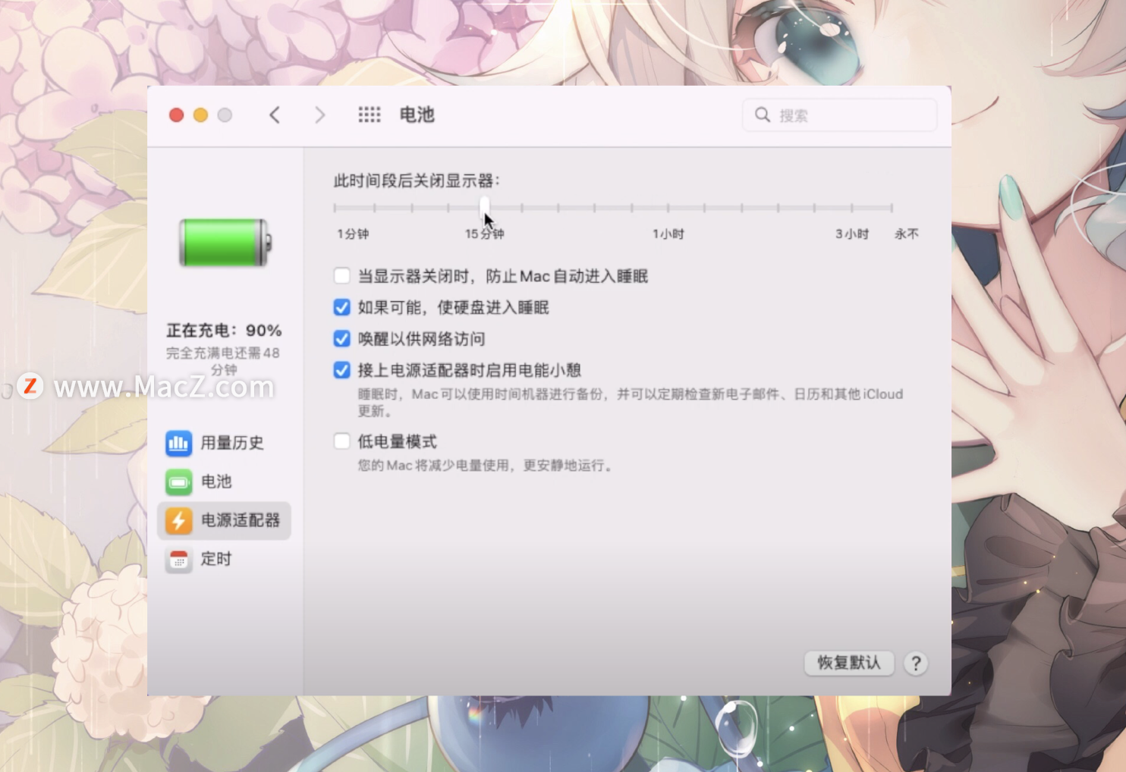Close the 电池 window with red button

[177, 115]
